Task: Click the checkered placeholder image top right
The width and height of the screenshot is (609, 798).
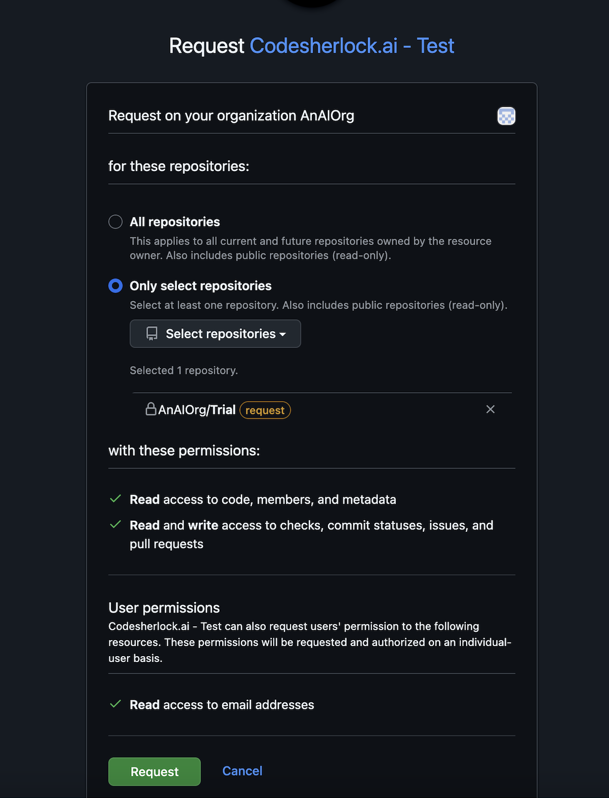Action: point(506,116)
